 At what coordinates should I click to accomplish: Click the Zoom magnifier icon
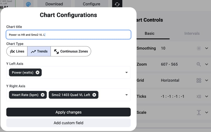(x=199, y=64)
